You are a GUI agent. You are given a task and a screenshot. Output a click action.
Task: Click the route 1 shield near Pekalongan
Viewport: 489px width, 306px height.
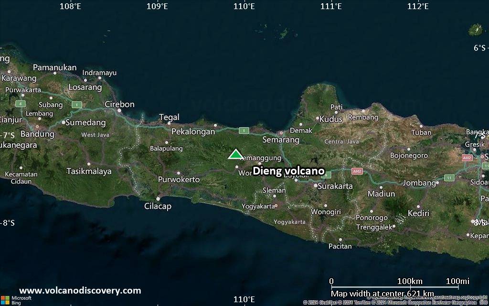[x=243, y=130]
